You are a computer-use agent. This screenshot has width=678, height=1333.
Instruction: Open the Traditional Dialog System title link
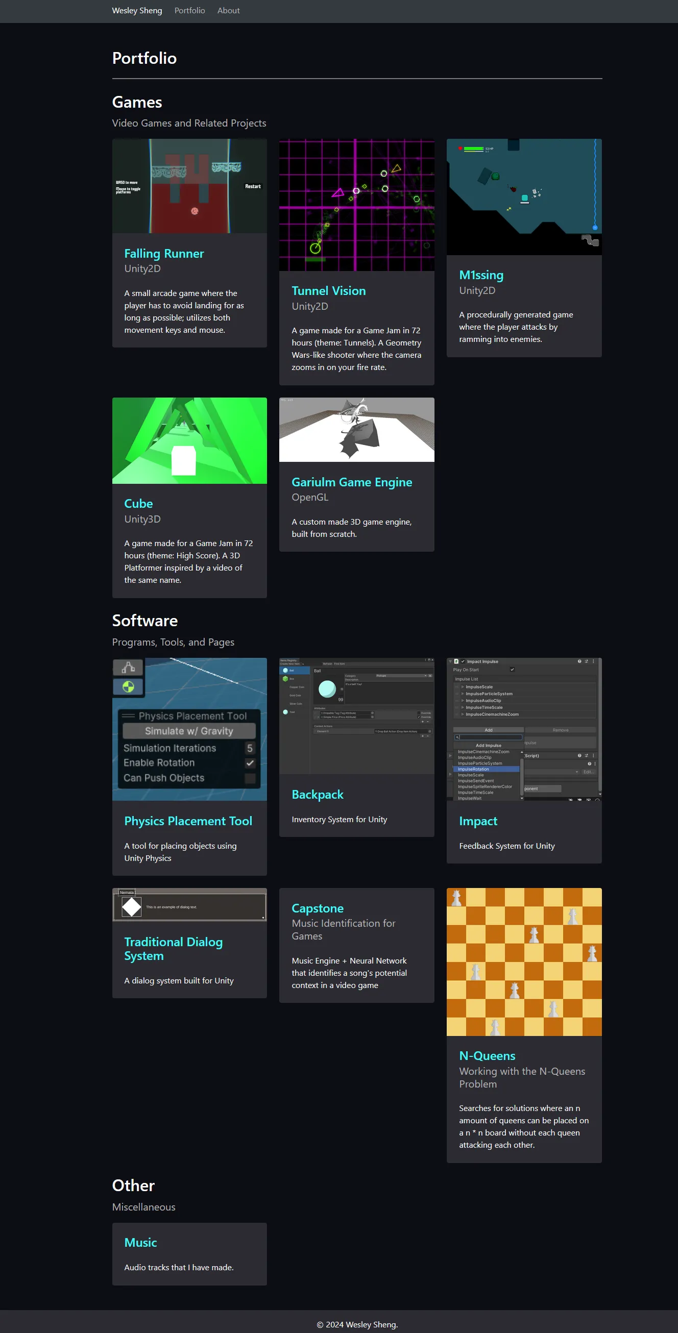click(174, 949)
